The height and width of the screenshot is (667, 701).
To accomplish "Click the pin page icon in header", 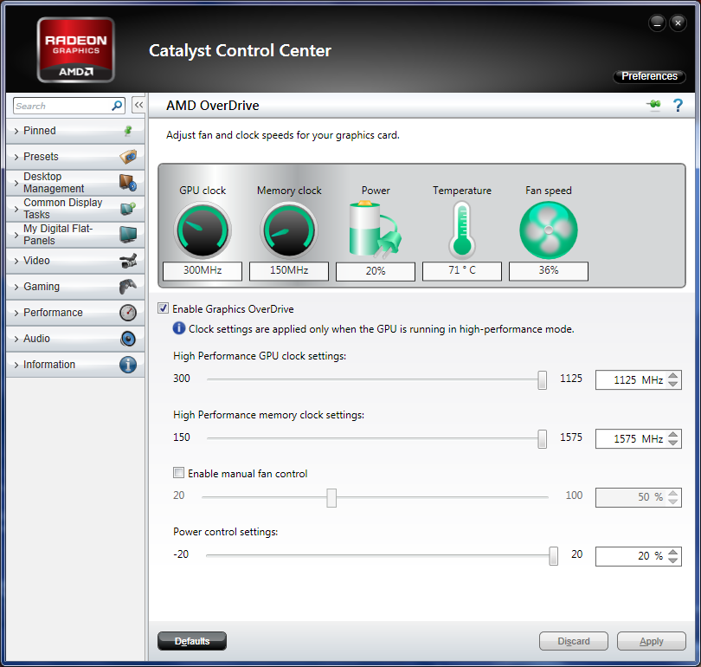I will click(653, 105).
